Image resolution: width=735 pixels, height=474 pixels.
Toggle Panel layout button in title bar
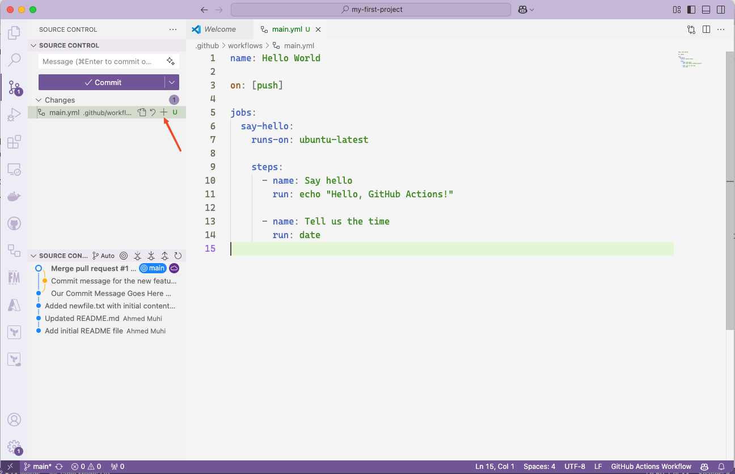706,10
